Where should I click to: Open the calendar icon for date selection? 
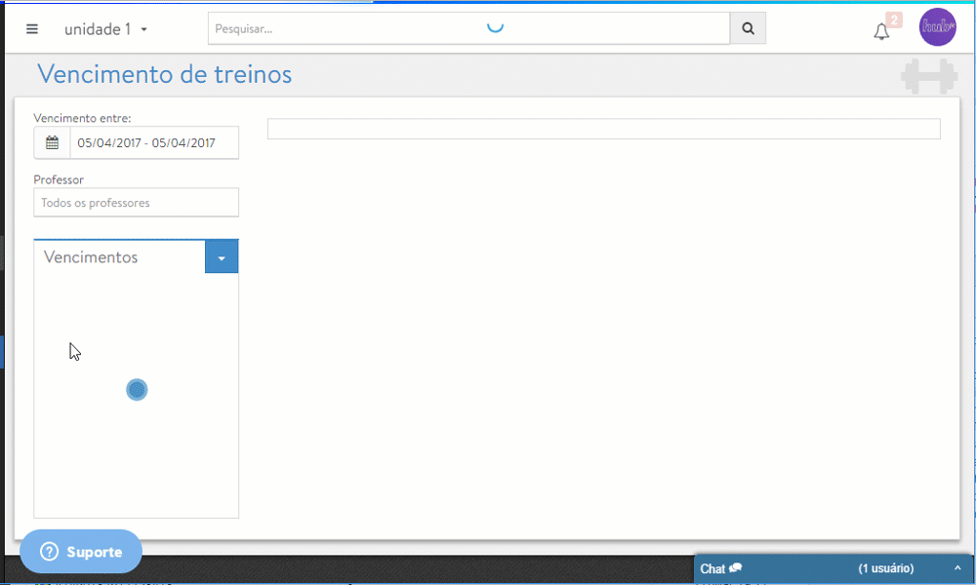click(52, 142)
